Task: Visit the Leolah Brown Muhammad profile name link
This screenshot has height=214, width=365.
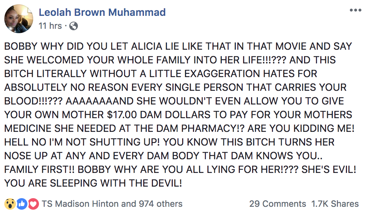Action: click(102, 12)
